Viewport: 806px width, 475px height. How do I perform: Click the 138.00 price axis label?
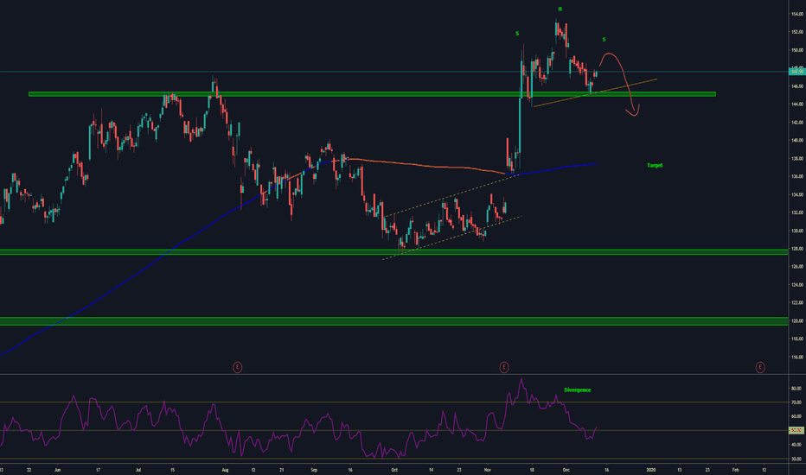click(x=797, y=159)
